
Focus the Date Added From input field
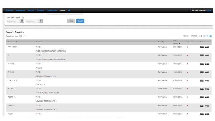point(13,21)
